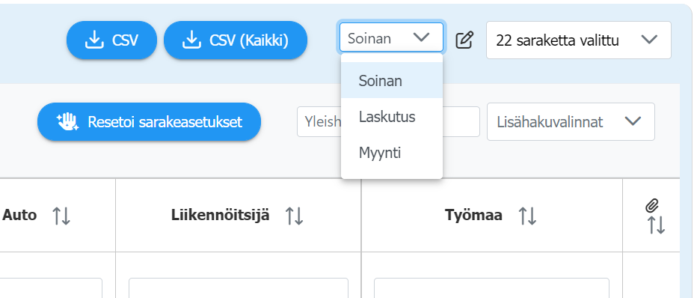Screen dimensions: 694x298
Task: Click the Auto column filter input
Action: coord(51,288)
